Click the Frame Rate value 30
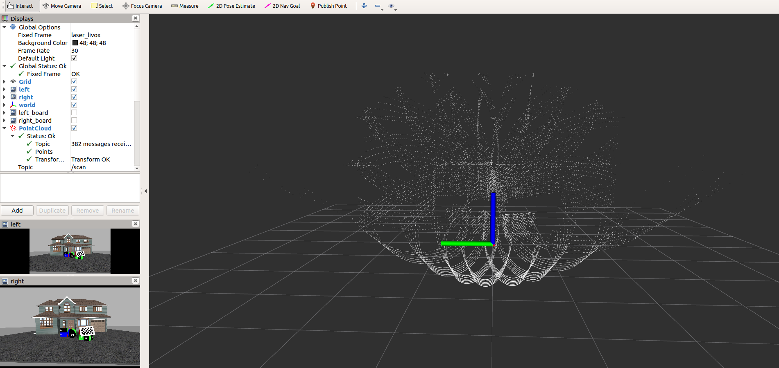779x368 pixels. [75, 50]
